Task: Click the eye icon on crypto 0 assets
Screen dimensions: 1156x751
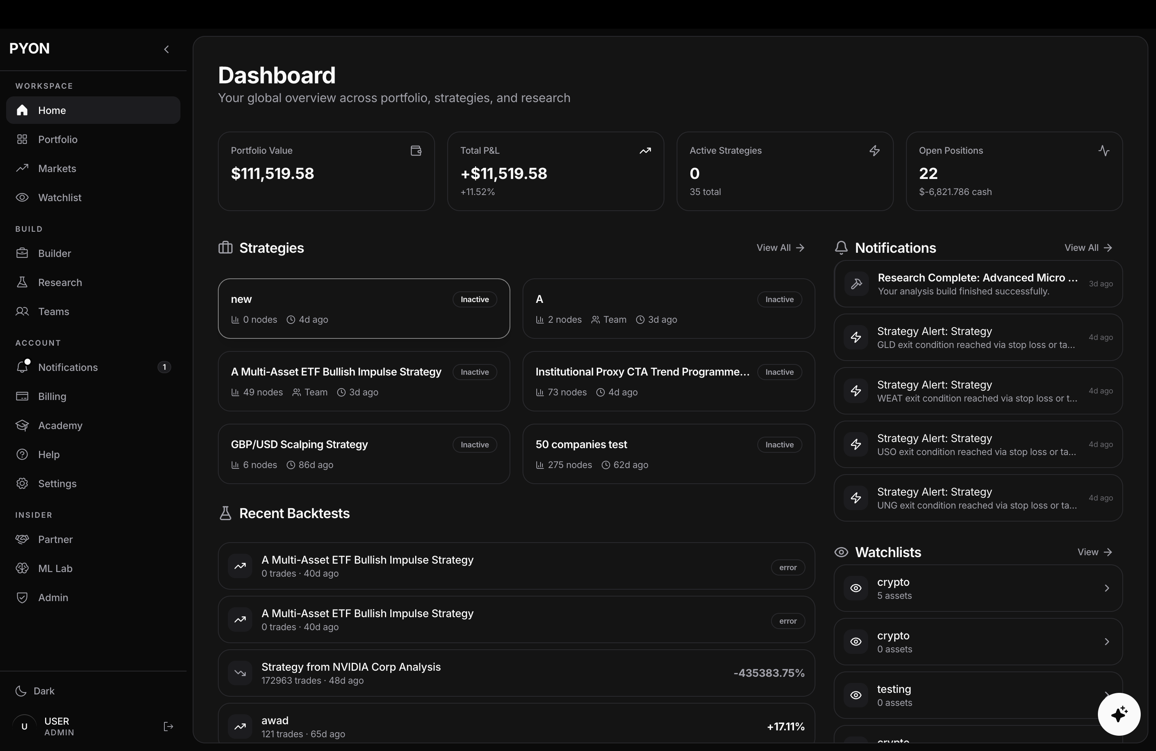Action: [x=856, y=642]
